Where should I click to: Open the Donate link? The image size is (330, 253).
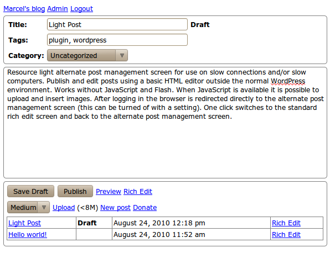pyautogui.click(x=145, y=208)
